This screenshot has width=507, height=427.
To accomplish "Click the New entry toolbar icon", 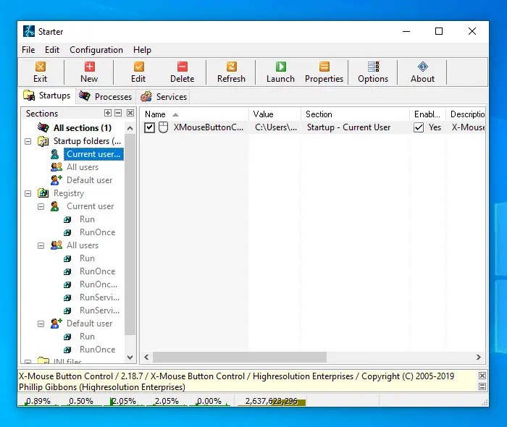I will 89,67.
